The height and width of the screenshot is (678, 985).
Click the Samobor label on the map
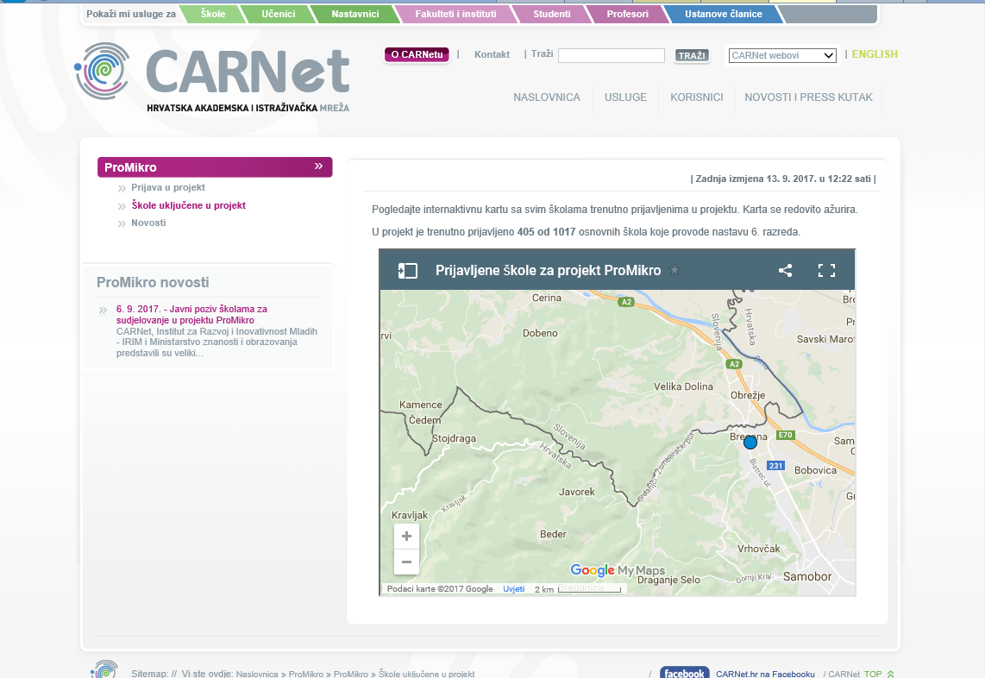807,576
